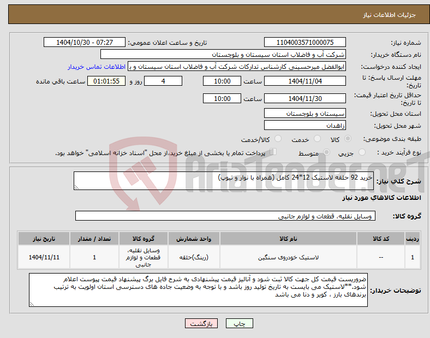Screen dimensions: 430x338
Task: Click the شماره نیاز field 1104003571000075
Action: pos(304,42)
